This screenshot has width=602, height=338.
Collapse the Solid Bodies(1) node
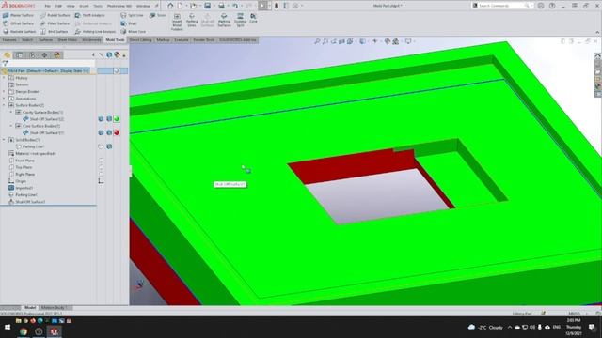(4, 140)
